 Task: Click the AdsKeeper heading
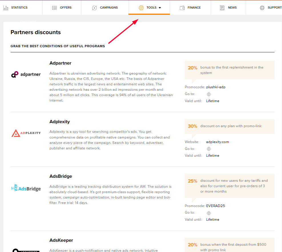pyautogui.click(x=61, y=240)
